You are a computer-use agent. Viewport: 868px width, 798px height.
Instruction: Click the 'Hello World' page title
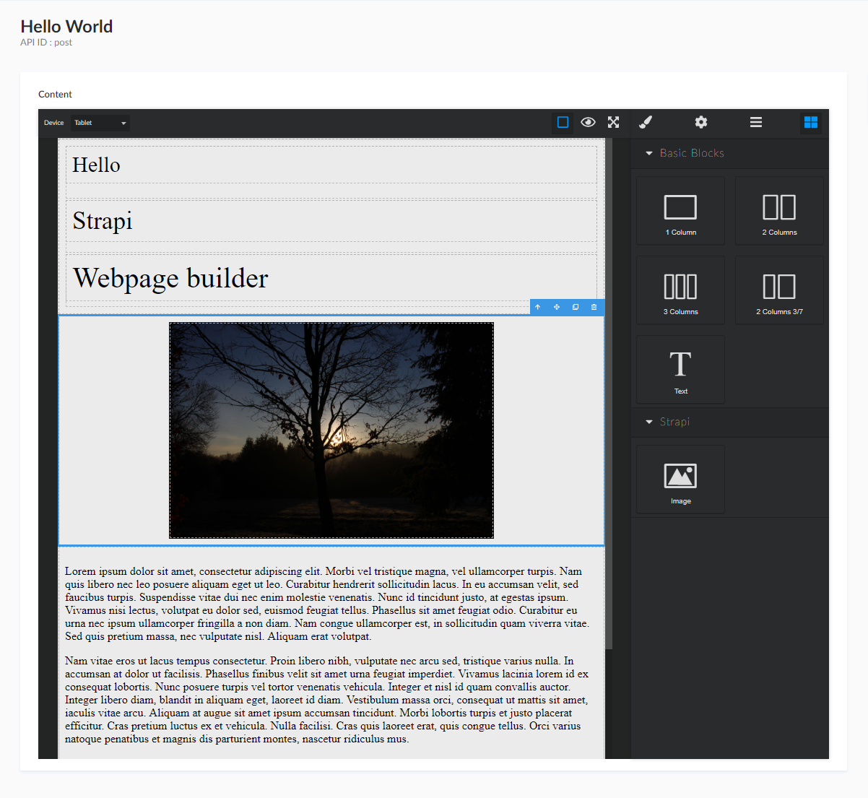tap(66, 26)
